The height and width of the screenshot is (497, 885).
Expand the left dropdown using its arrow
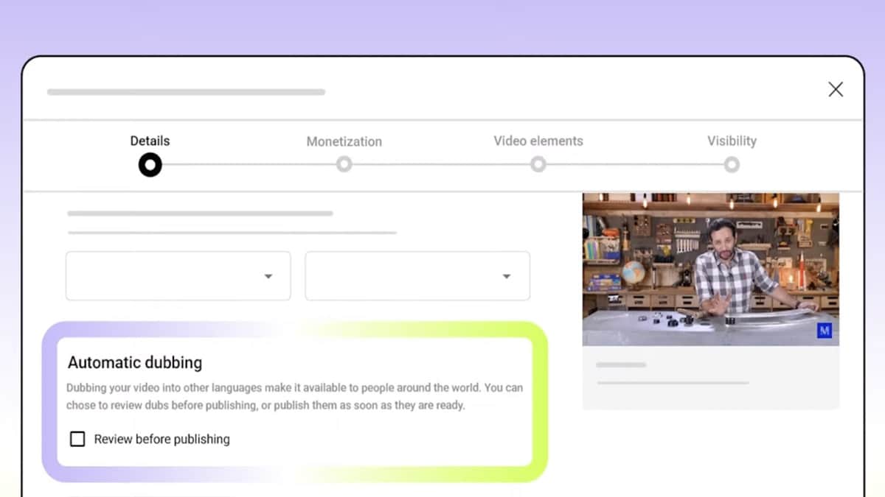coord(268,277)
